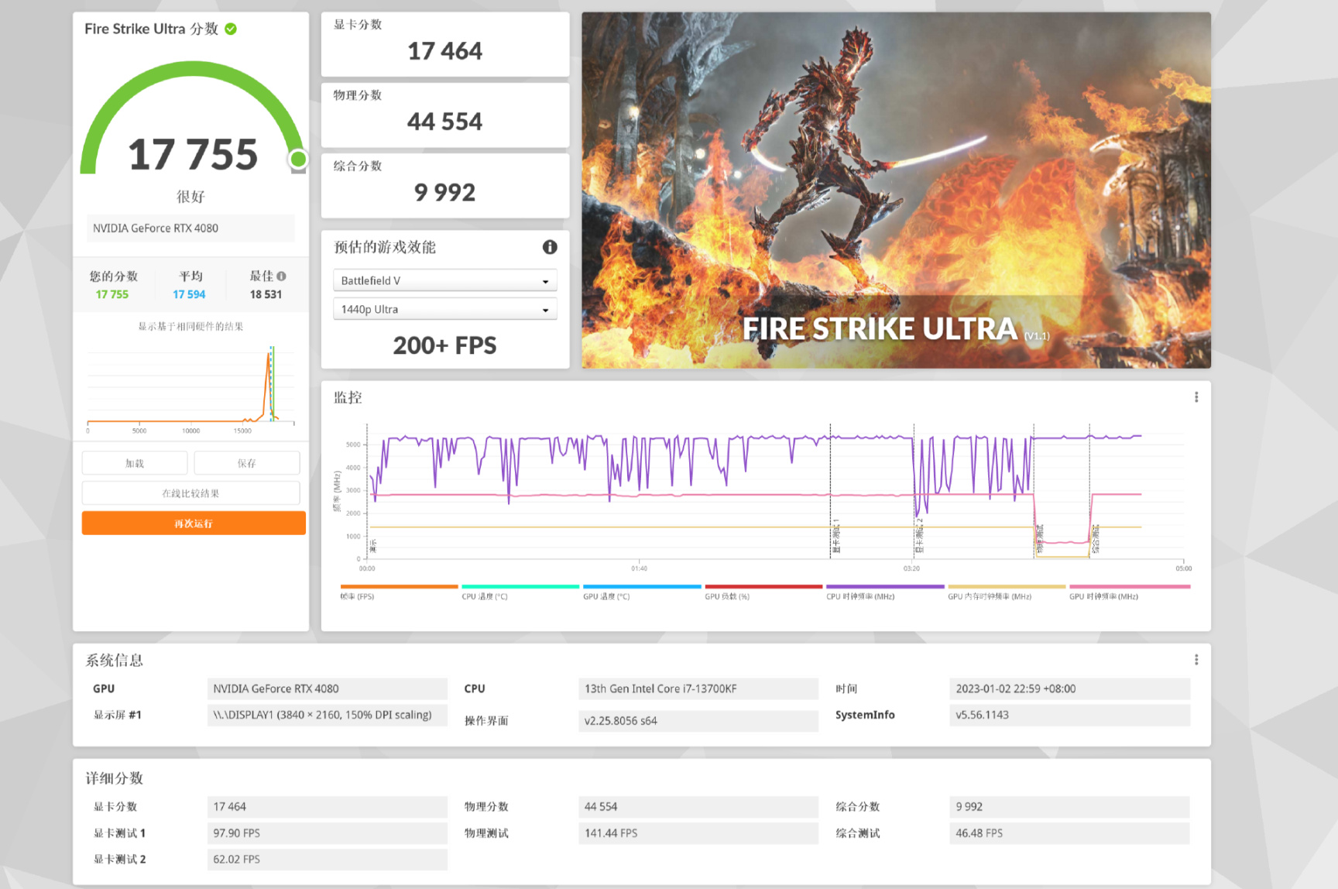Select the 2023-01-02 22:59 +08:00 time value

pos(1069,688)
